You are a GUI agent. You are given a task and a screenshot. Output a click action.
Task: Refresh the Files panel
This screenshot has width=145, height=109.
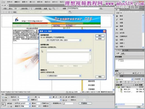pos(121,82)
